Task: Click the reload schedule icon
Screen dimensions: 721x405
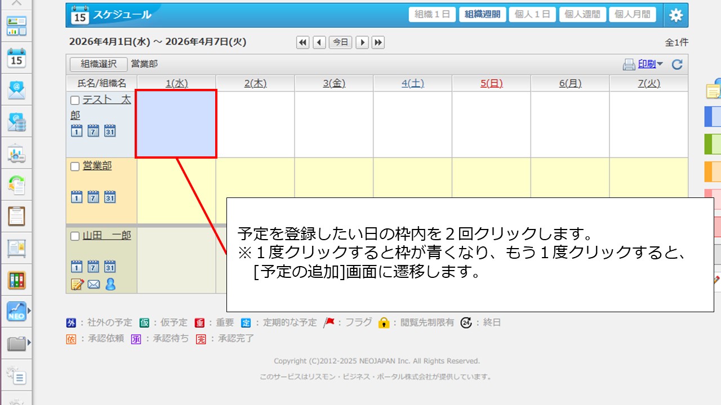Action: (x=677, y=65)
